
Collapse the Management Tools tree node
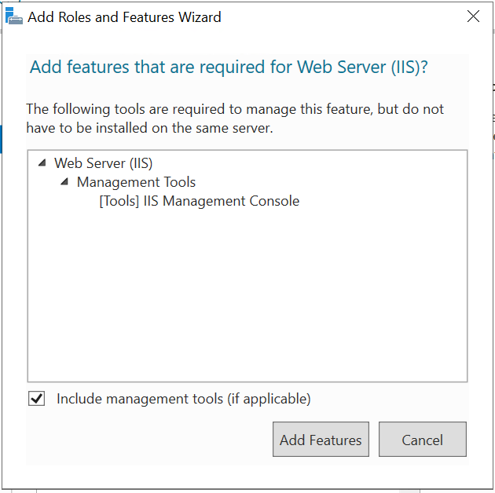pyautogui.click(x=64, y=182)
